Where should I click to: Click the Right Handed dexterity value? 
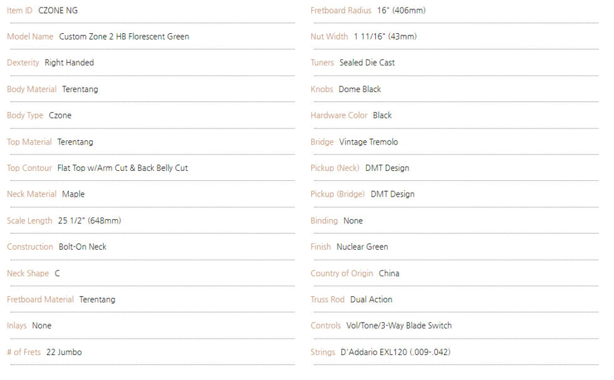pos(70,63)
